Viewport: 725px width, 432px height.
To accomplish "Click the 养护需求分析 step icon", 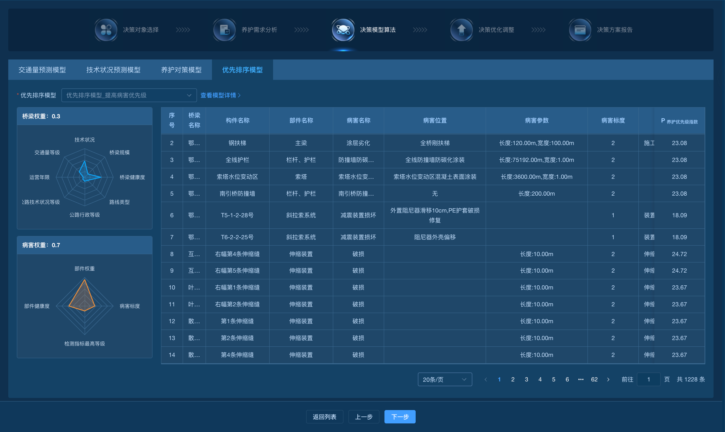I will coord(224,30).
